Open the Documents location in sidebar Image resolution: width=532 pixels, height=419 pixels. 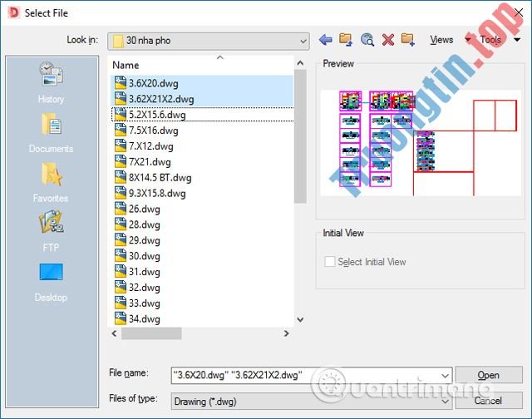[51, 133]
